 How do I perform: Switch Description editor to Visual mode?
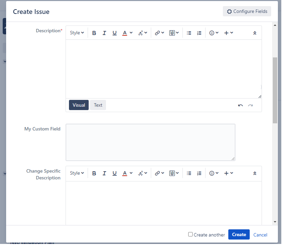(79, 105)
